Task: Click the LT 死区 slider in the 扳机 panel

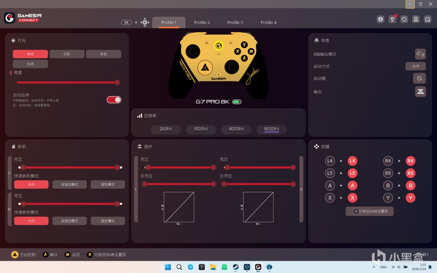Action: pyautogui.click(x=70, y=168)
